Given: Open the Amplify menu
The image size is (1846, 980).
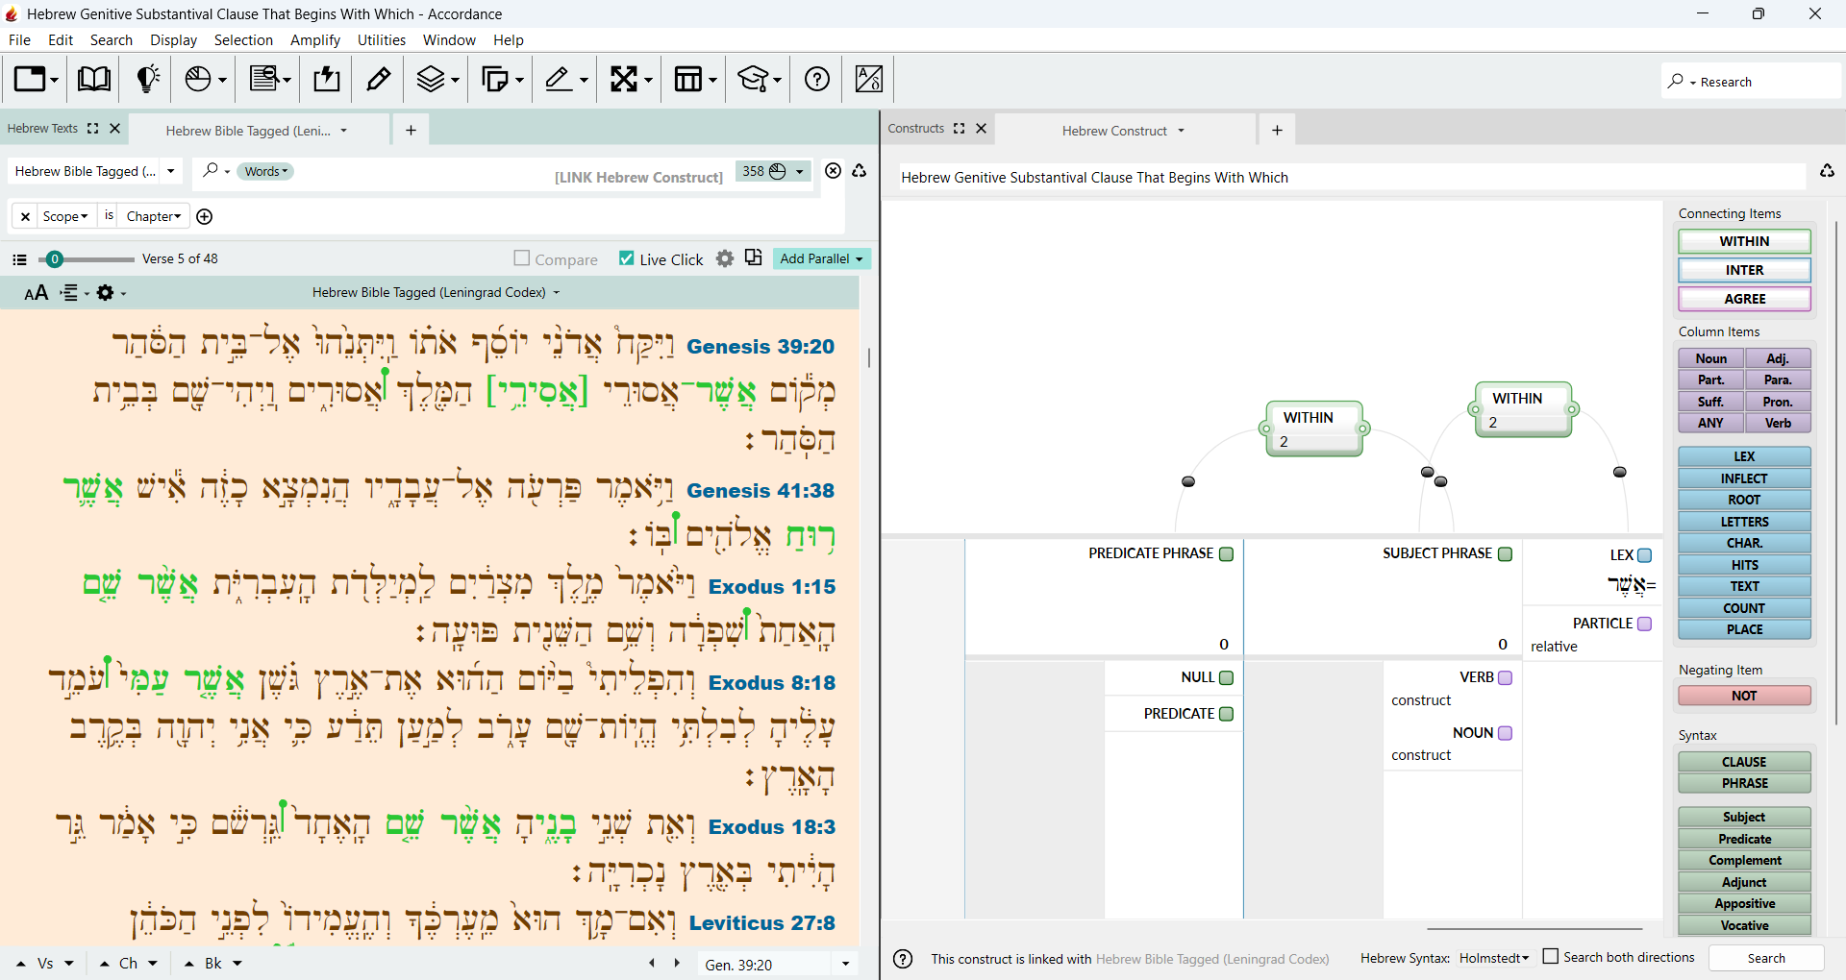Looking at the screenshot, I should pos(315,40).
